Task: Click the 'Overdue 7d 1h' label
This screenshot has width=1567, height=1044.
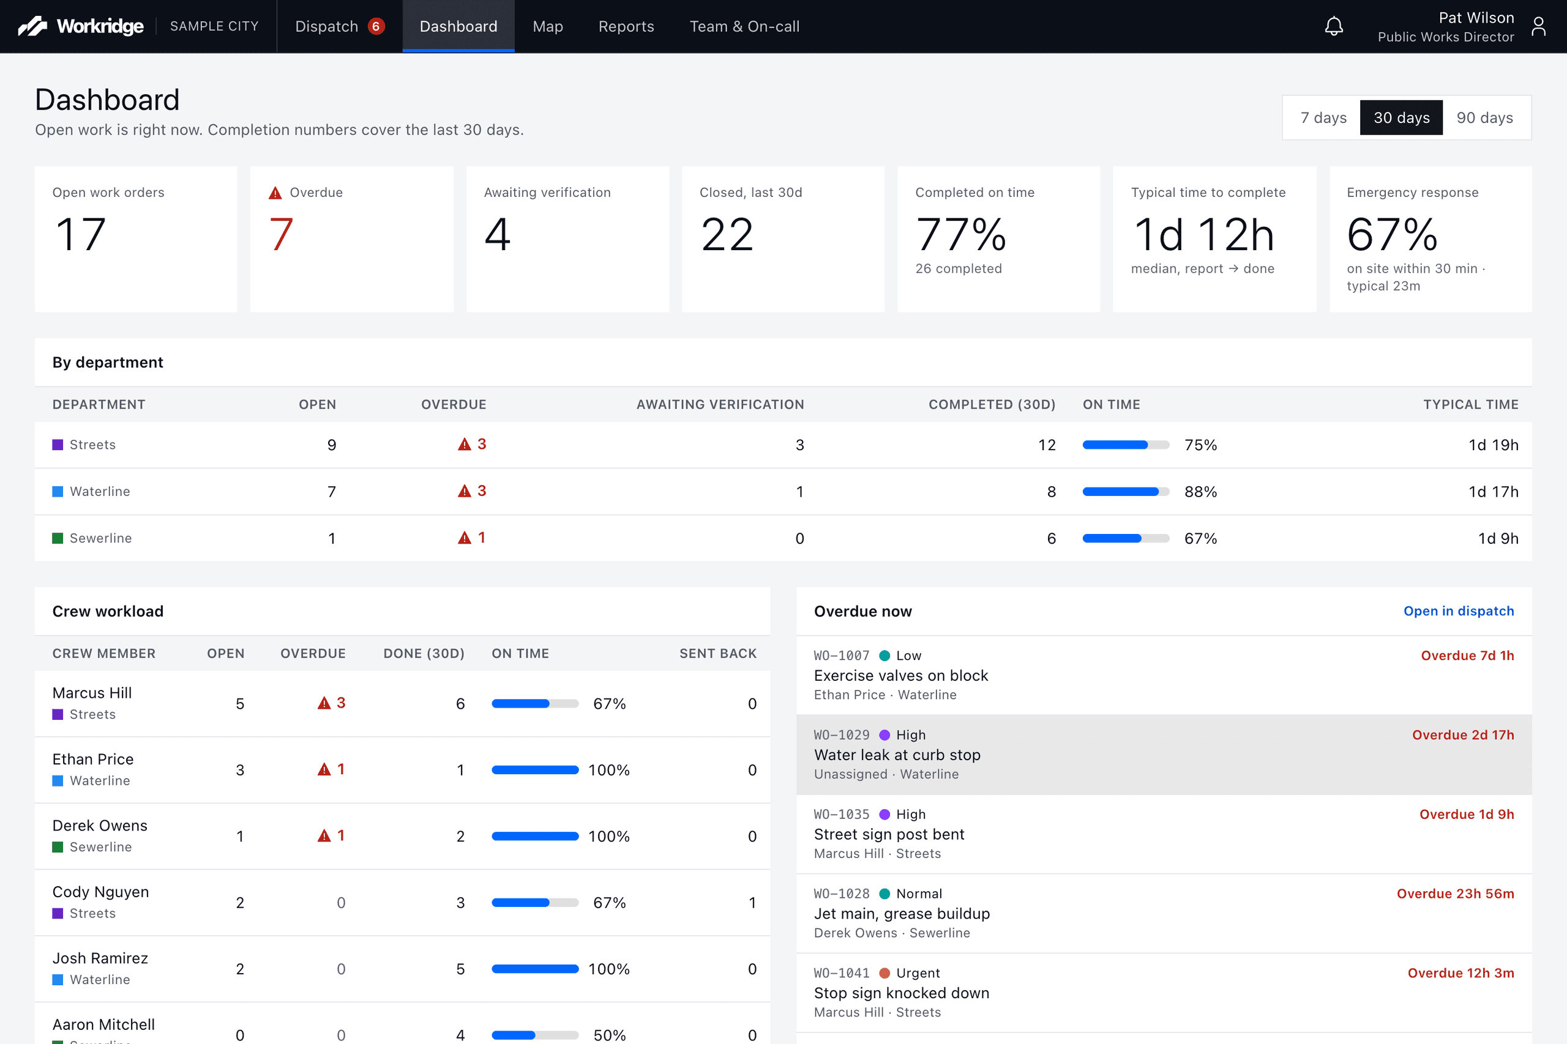Action: 1467,655
